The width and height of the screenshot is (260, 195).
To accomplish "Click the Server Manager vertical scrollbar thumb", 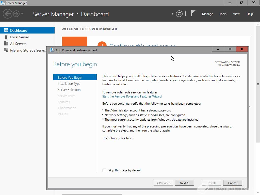I will coord(258,84).
